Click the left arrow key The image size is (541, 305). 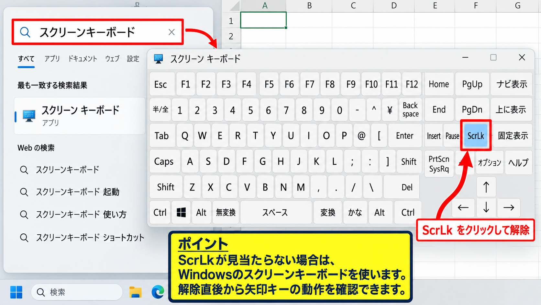pos(463,207)
